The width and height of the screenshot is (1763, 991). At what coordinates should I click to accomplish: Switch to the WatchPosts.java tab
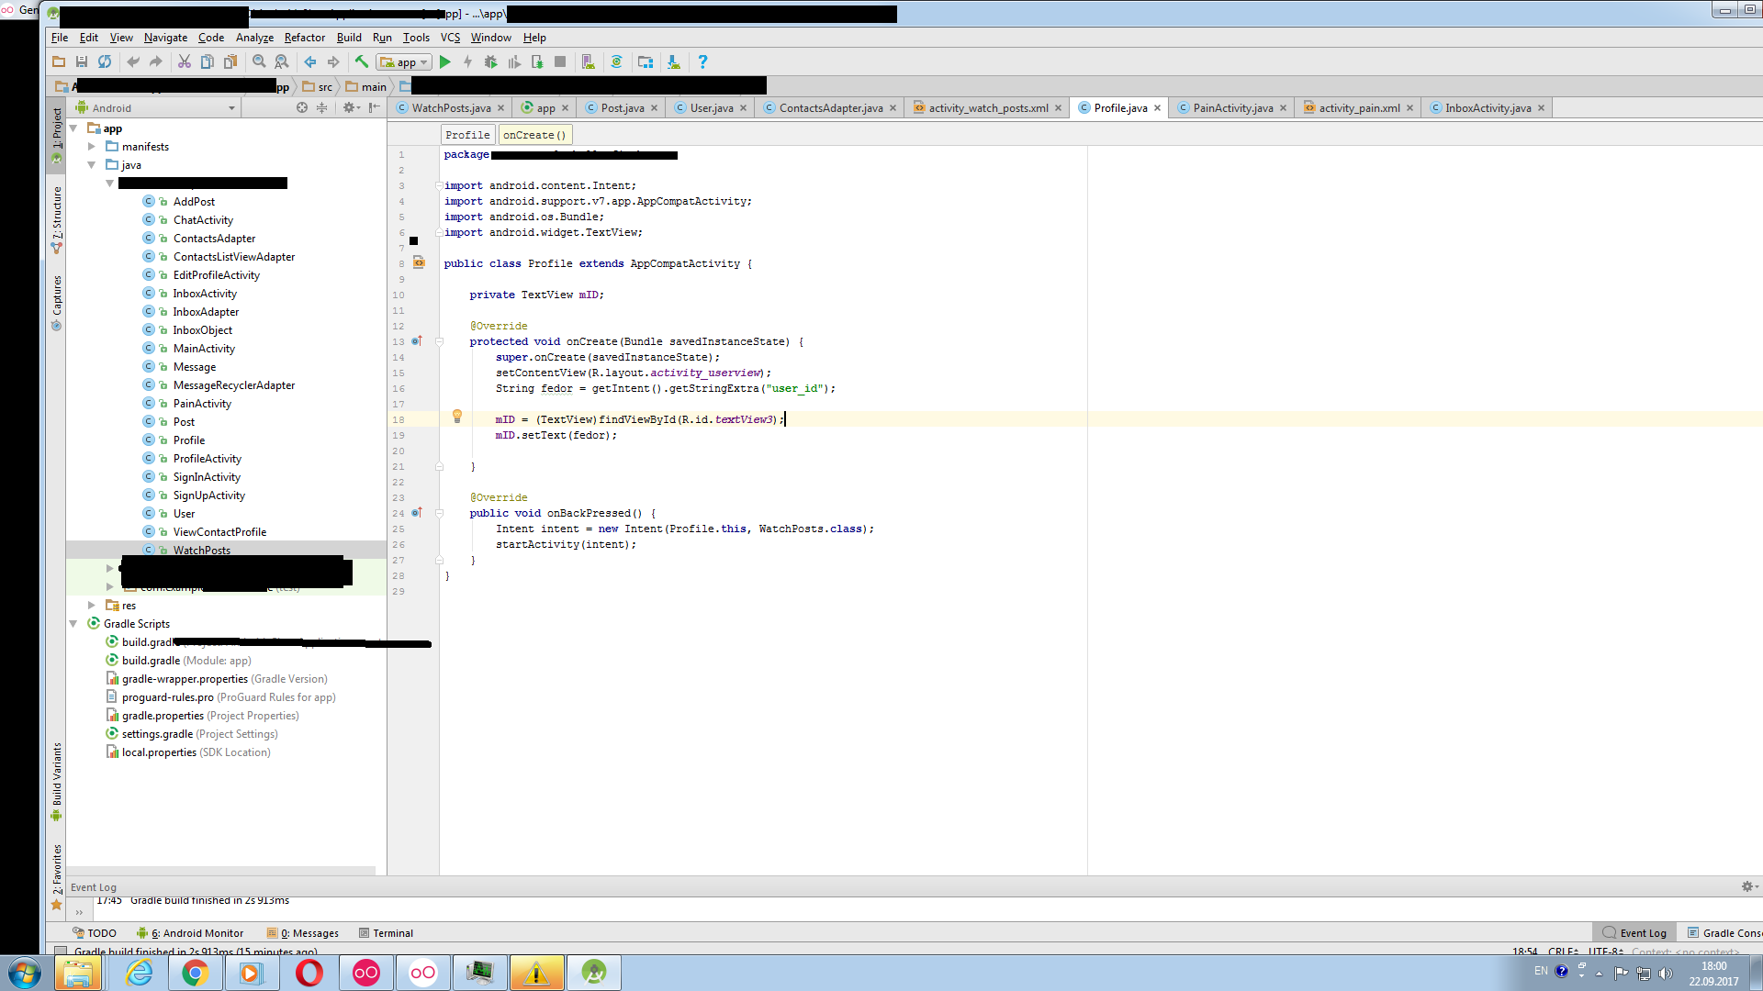(x=450, y=107)
